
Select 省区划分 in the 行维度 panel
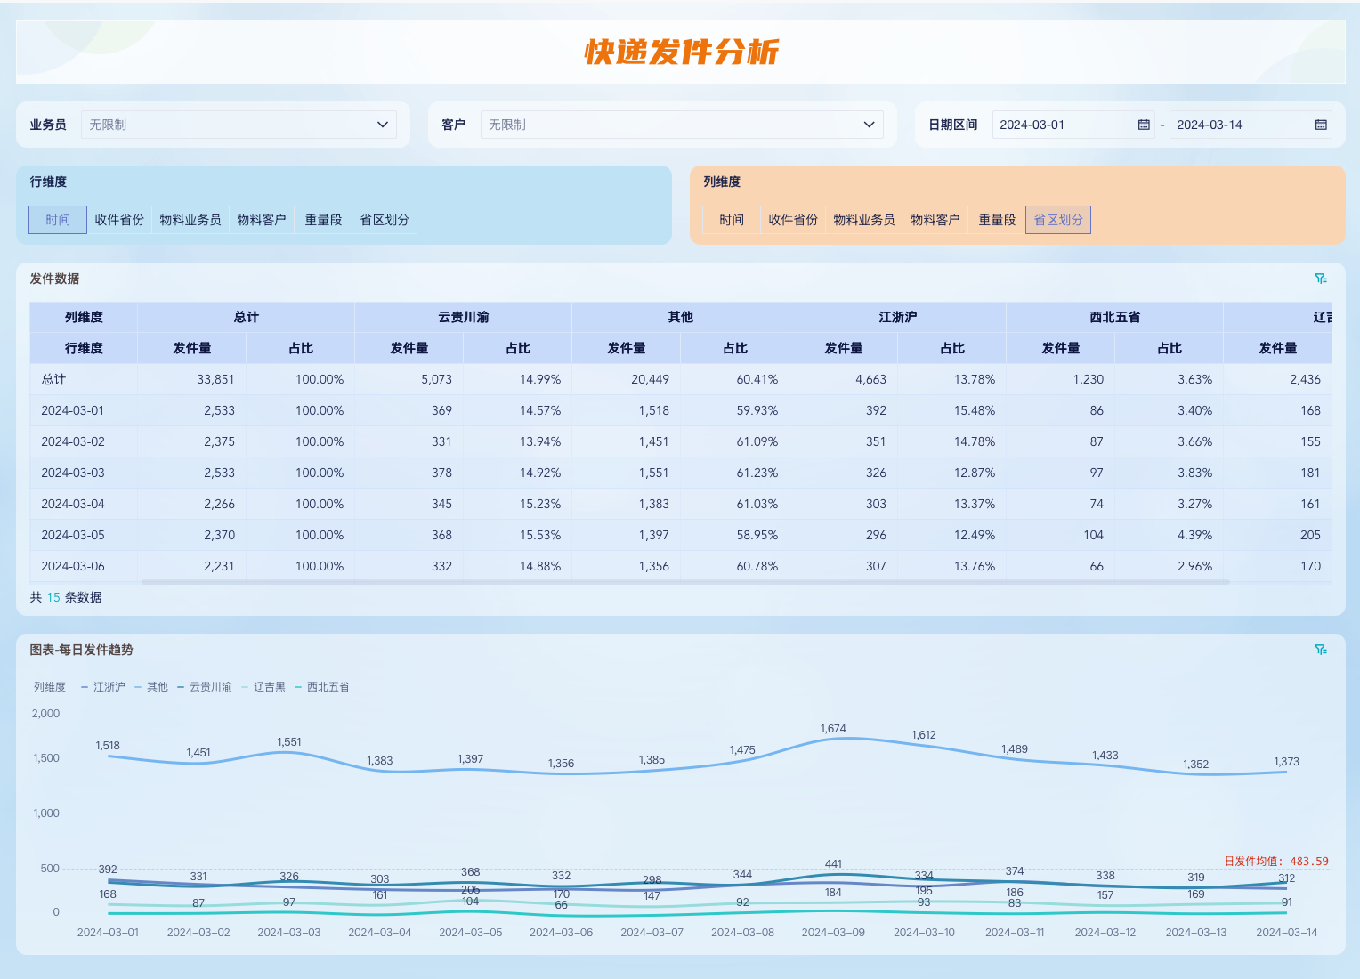pyautogui.click(x=384, y=220)
